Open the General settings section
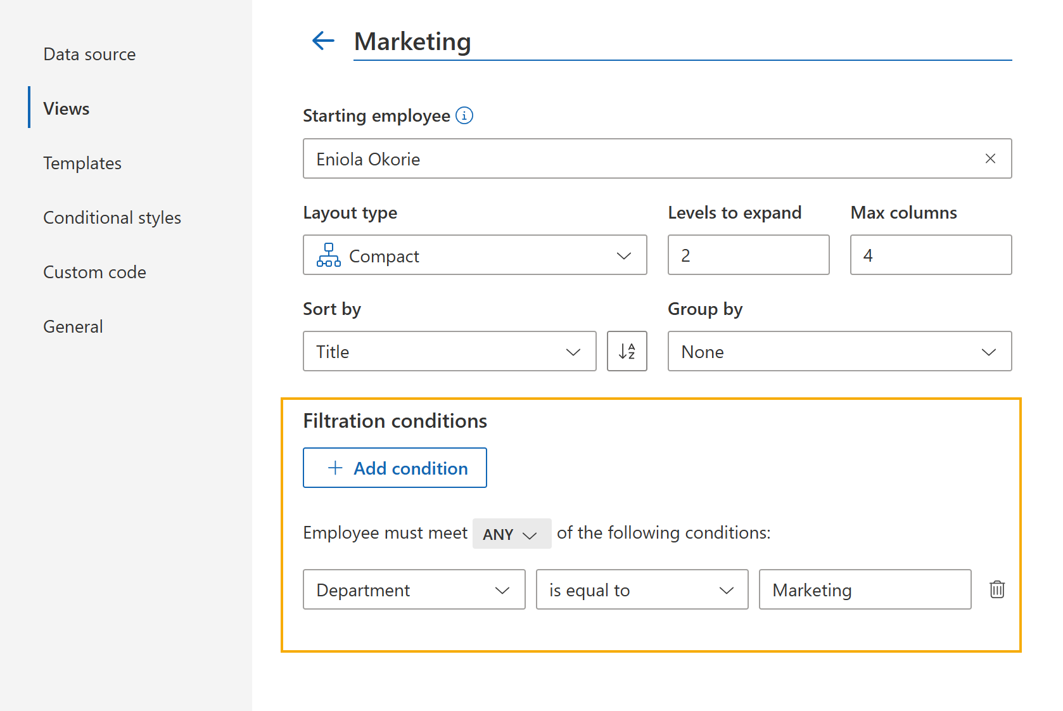The width and height of the screenshot is (1063, 711). [73, 327]
